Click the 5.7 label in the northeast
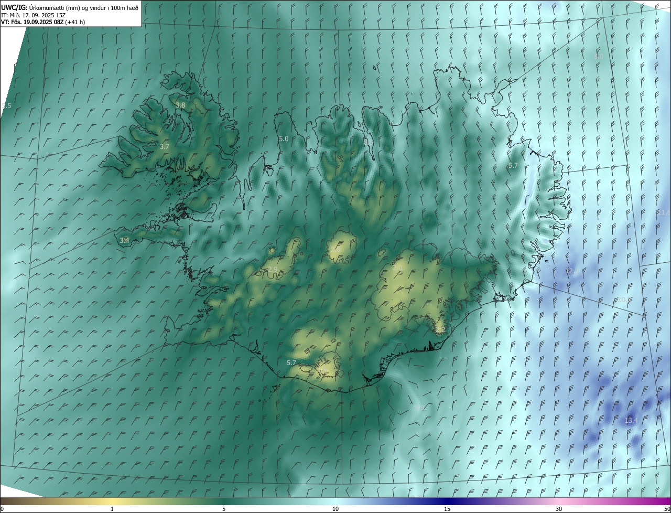This screenshot has height=513, width=671. (x=513, y=166)
